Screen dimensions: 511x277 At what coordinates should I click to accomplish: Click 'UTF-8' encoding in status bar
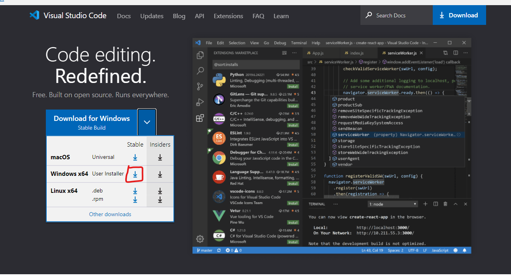[x=413, y=251]
